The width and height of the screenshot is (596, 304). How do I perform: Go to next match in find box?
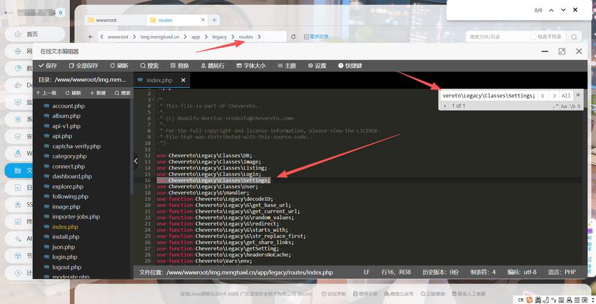554,96
